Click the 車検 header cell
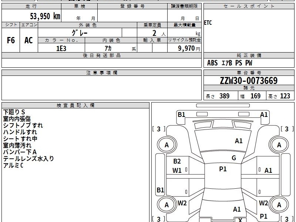 [80, 6]
